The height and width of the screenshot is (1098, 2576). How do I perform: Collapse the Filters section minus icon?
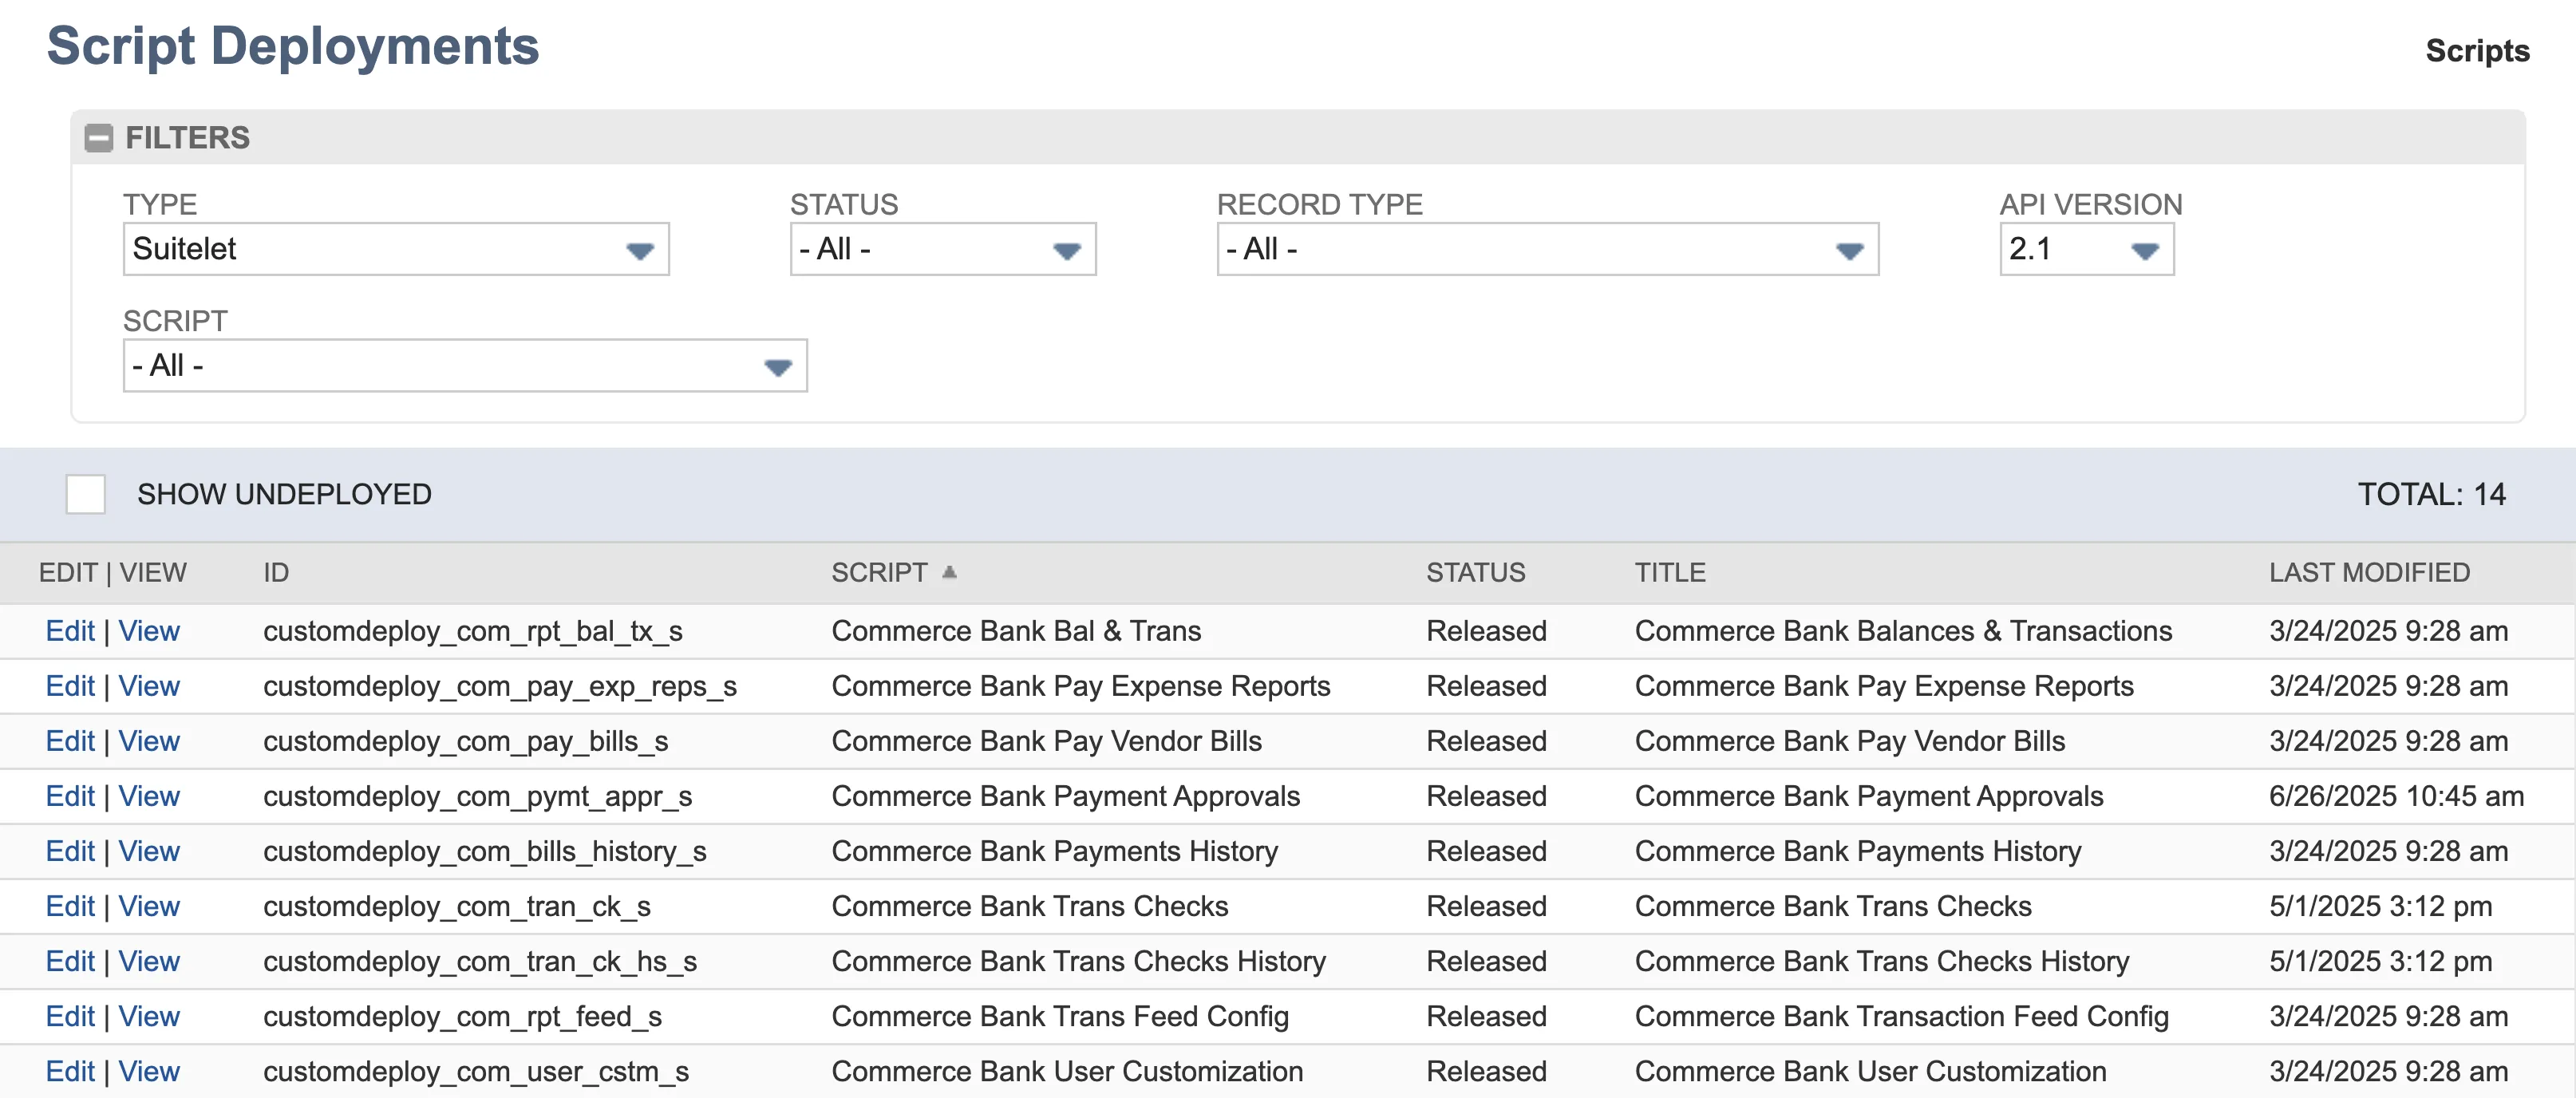[x=98, y=137]
